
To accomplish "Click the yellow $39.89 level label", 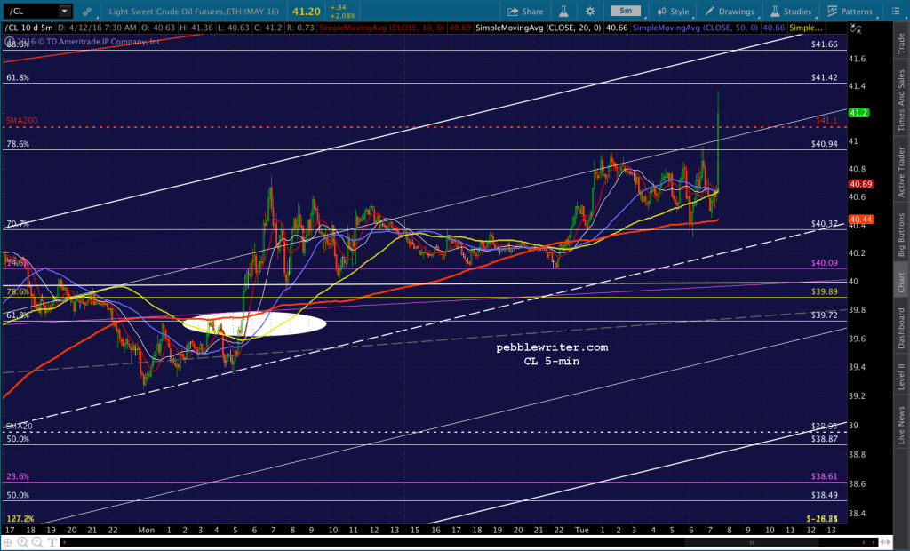I will tap(824, 291).
